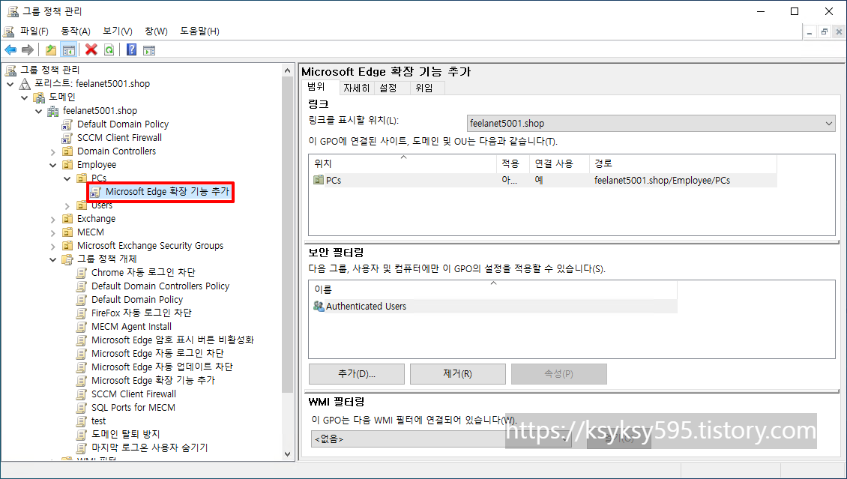Sort links by the 경로 column header
847x479 pixels.
click(683, 163)
